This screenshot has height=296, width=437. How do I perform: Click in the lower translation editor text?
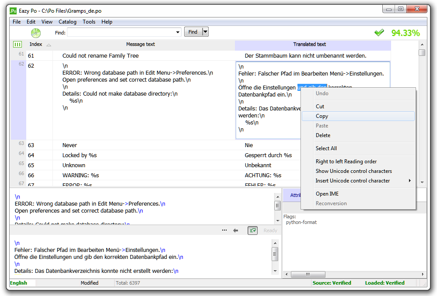pos(141,257)
